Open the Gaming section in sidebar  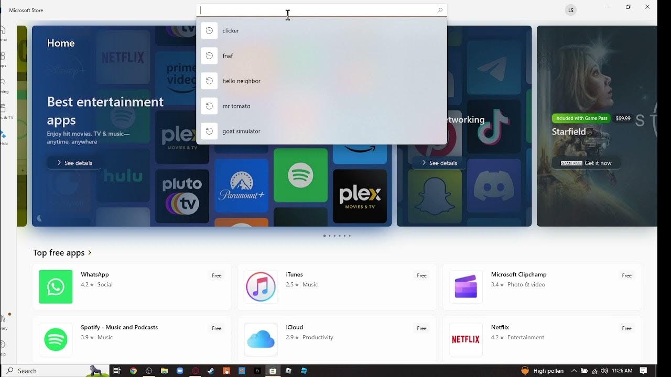point(3,85)
